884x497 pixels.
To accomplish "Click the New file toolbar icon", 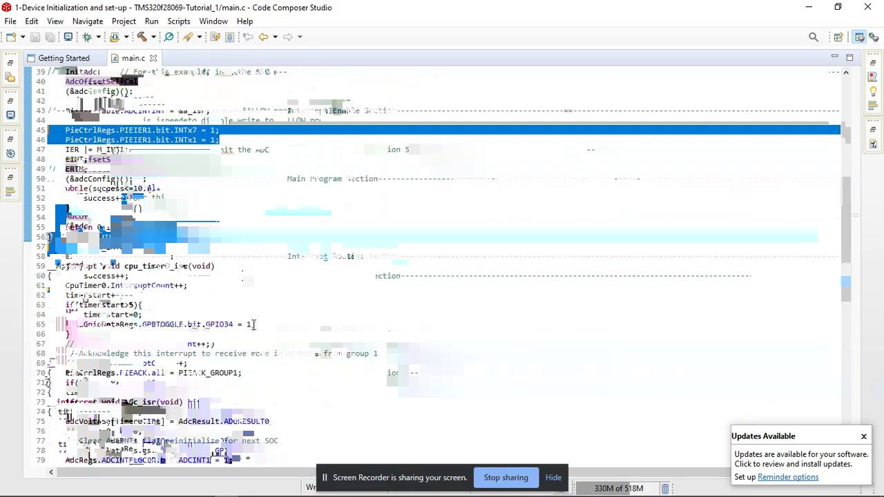I will [11, 37].
